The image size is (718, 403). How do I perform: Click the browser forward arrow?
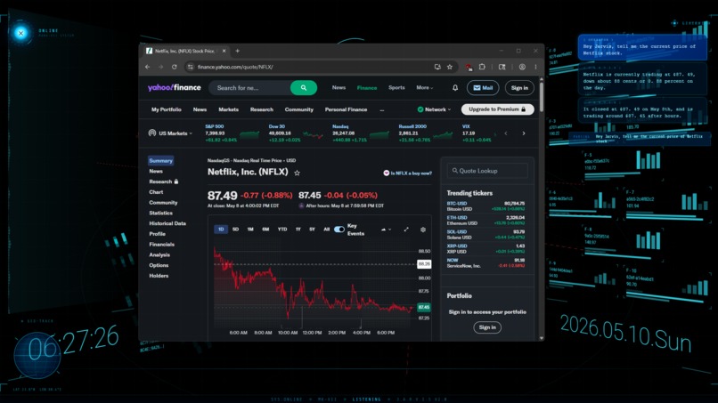[x=160, y=67]
